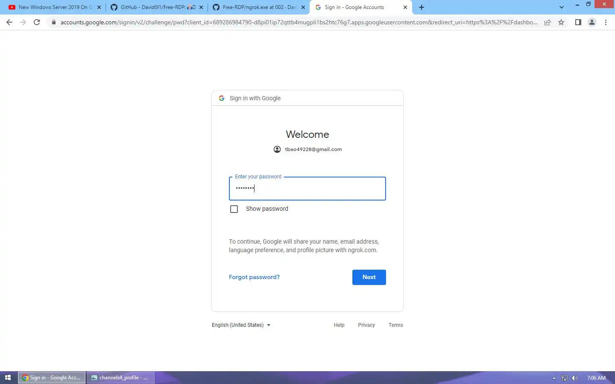The image size is (615, 384).
Task: Expand the English (United States) language dropdown
Action: click(x=241, y=325)
